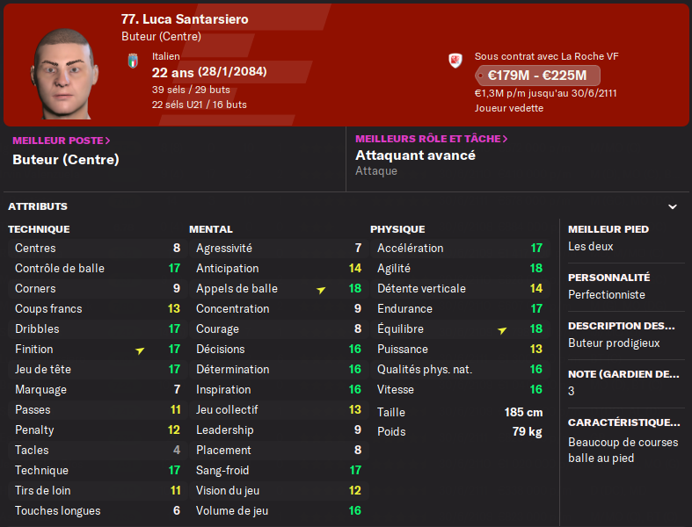
Task: Click the Italian flag icon
Action: pyautogui.click(x=134, y=61)
